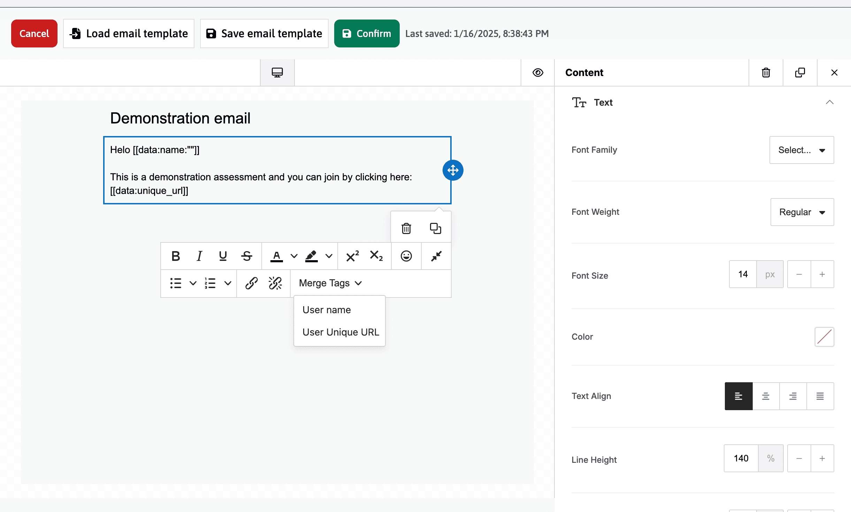851x512 pixels.
Task: Delete the block using the floating trash icon
Action: tap(406, 228)
